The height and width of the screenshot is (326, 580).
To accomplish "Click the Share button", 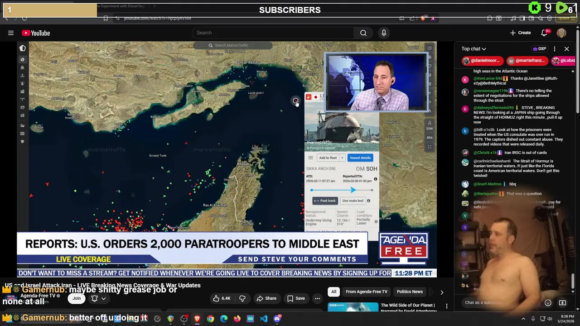I will click(x=266, y=298).
